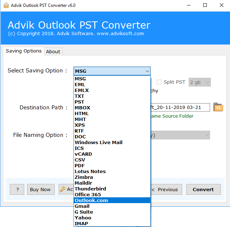Select the Saving Options tab
This screenshot has width=230, height=227.
pos(24,51)
